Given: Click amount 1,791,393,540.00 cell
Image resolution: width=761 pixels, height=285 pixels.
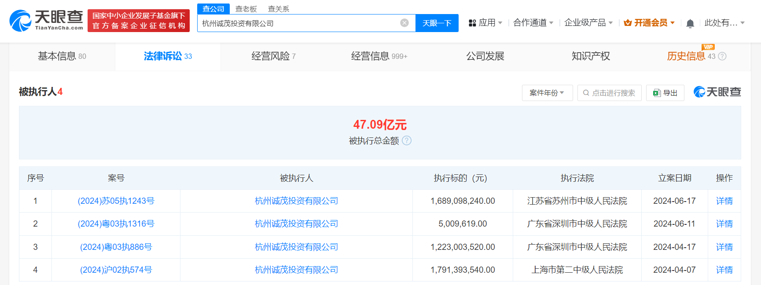Looking at the screenshot, I should pos(463,270).
